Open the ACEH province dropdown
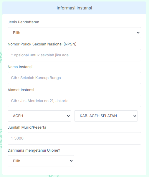 click(x=39, y=116)
